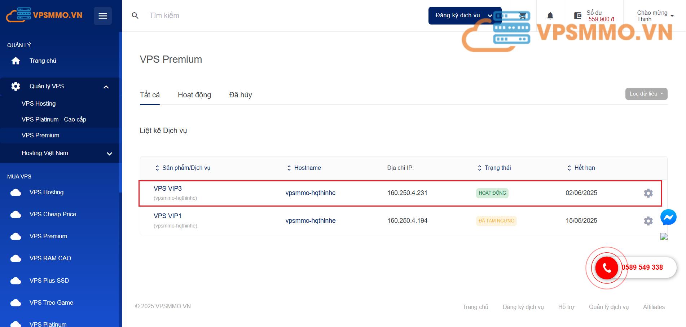This screenshot has height=327, width=686.
Task: Switch to the Đã hủy tab
Action: [241, 95]
